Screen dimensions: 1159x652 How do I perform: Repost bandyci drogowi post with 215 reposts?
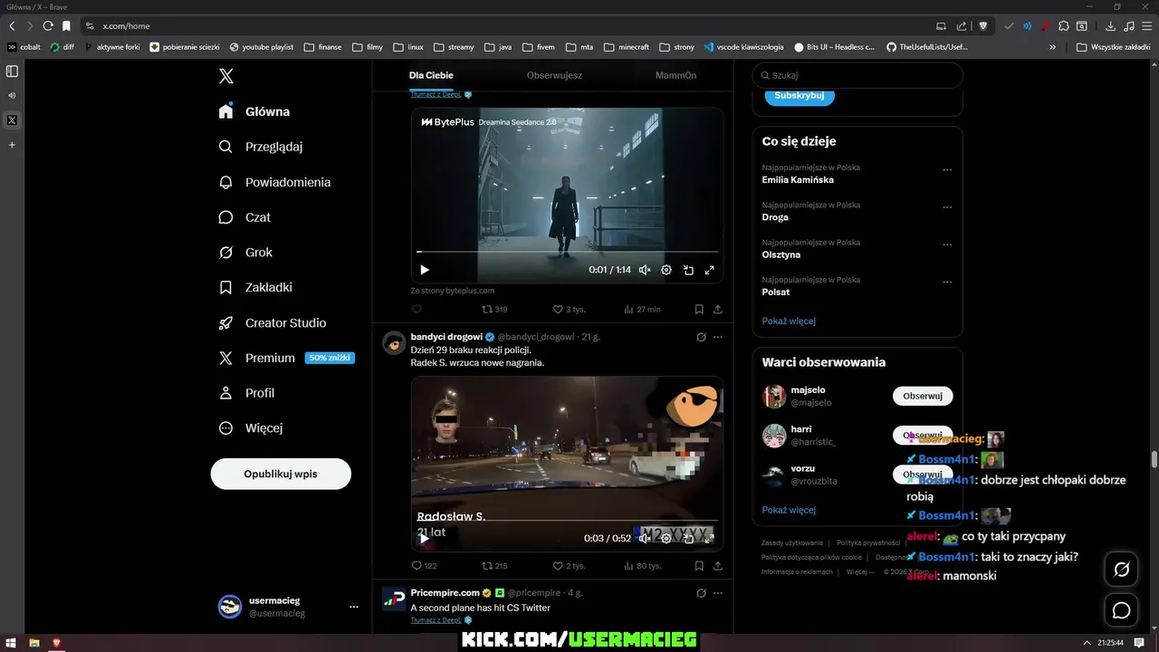point(493,566)
